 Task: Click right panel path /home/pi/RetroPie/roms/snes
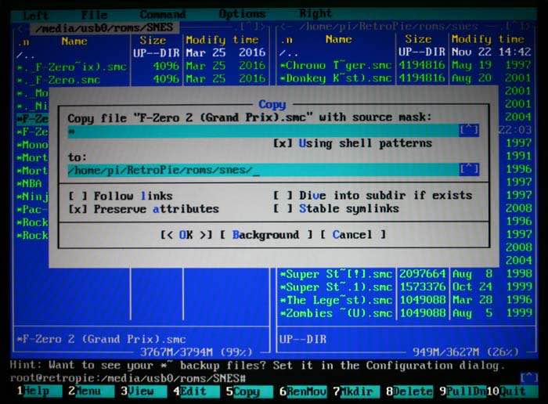(x=388, y=26)
